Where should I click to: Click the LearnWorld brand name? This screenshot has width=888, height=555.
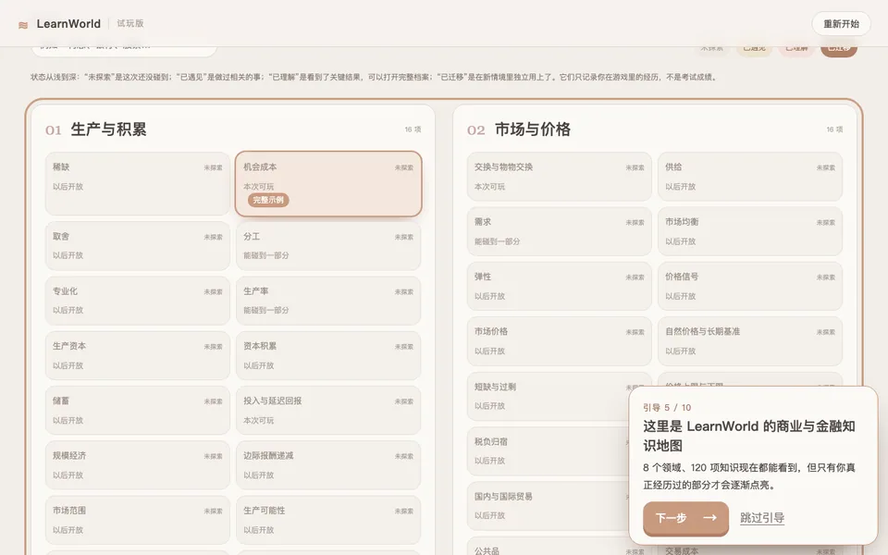(68, 24)
